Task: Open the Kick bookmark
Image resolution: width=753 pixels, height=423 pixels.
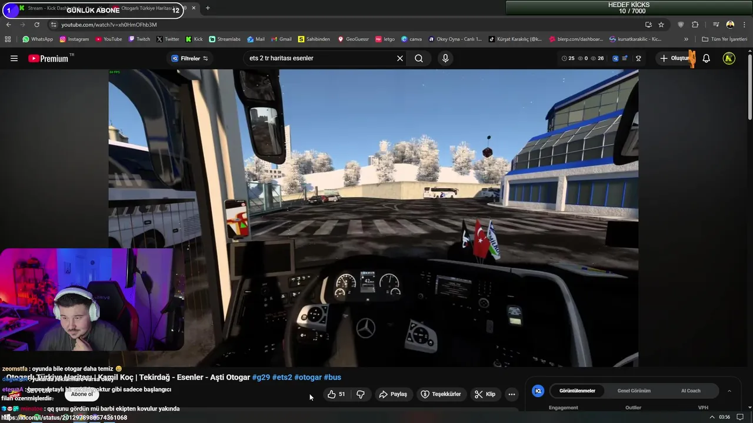Action: (194, 39)
